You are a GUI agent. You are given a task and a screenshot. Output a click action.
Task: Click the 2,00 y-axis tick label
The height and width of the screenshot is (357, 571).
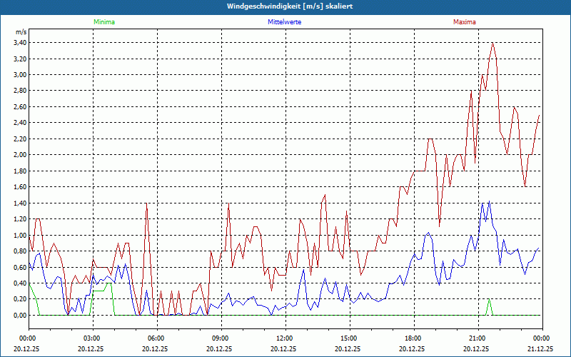19,154
